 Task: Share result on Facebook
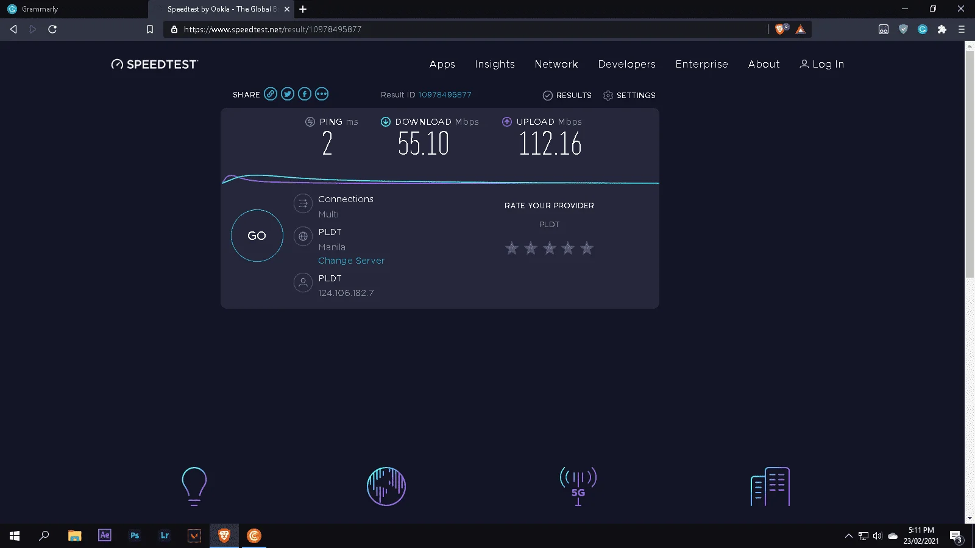[305, 94]
